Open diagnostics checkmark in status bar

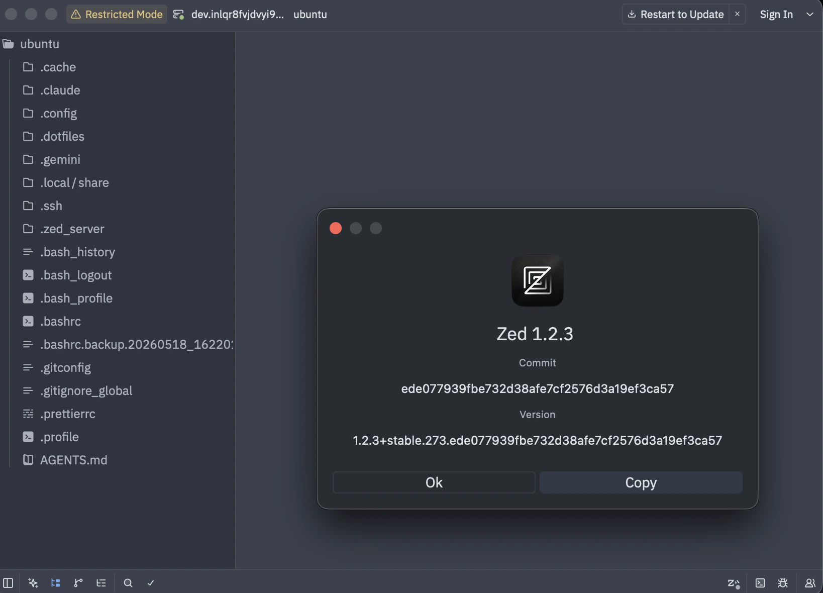[151, 583]
